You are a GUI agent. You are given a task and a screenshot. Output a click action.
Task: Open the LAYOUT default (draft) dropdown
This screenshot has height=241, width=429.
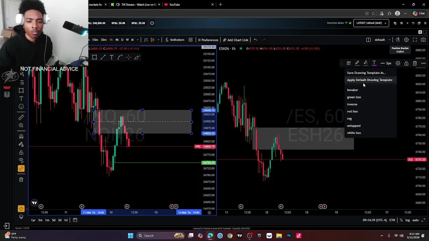click(x=371, y=23)
